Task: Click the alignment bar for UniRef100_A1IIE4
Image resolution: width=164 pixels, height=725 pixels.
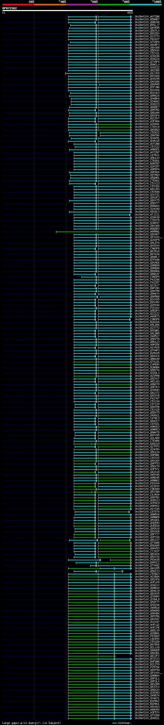Action: pos(98,73)
